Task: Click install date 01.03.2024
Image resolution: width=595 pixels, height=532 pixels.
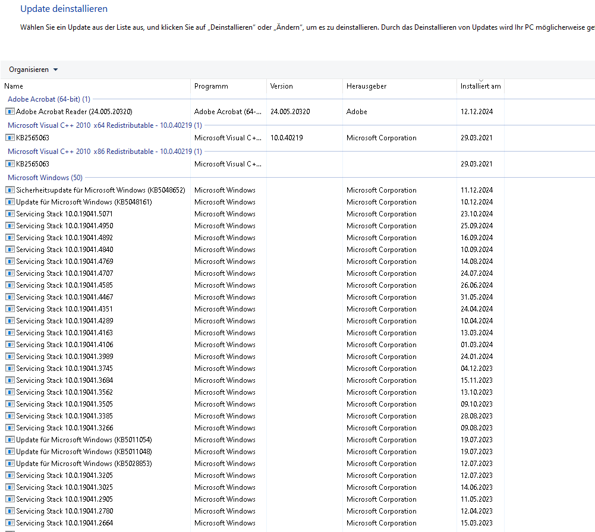Action: pos(477,345)
